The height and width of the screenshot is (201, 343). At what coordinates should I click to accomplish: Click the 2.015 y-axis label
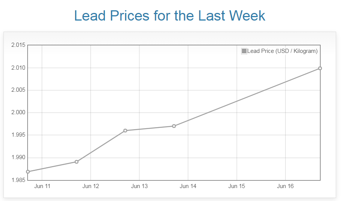[18, 45]
